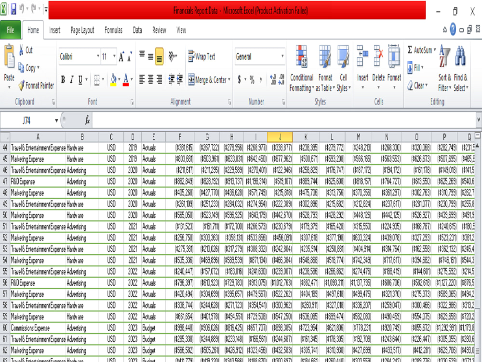
Task: Apply Comma Style format
Action: 261,80
